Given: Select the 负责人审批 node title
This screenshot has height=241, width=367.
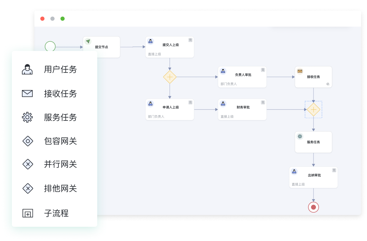Looking at the screenshot, I should [x=243, y=75].
